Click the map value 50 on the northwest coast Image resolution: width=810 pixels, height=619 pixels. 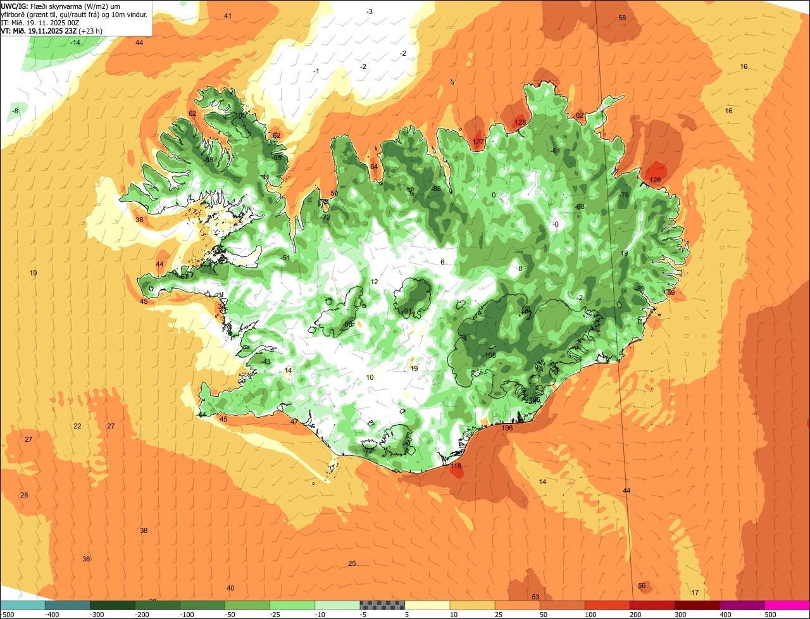[x=334, y=194]
